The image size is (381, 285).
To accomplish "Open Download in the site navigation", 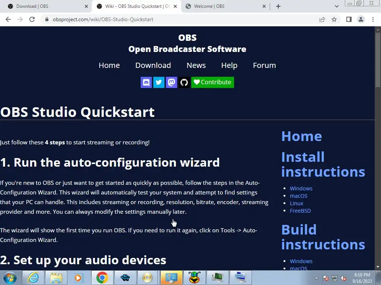I will click(153, 65).
